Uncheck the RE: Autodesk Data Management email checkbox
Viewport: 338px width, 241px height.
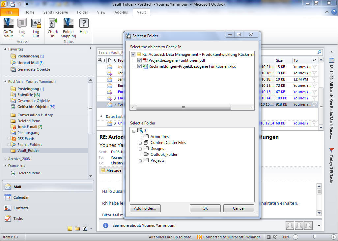[133, 54]
